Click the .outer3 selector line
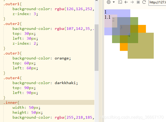The width and height of the screenshot is (166, 122). pos(13,53)
